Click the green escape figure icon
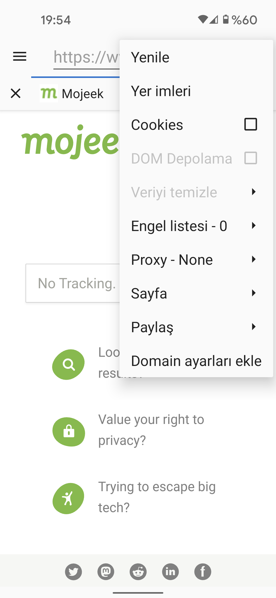276x598 pixels. pyautogui.click(x=68, y=498)
